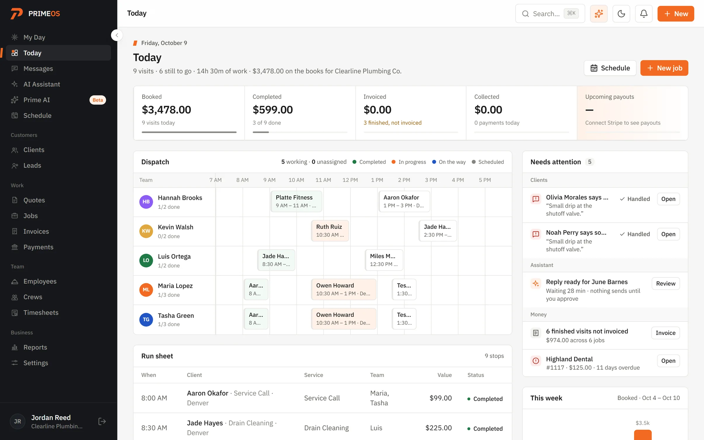Click the Completed booking progress bar
704x440 pixels.
(x=300, y=132)
